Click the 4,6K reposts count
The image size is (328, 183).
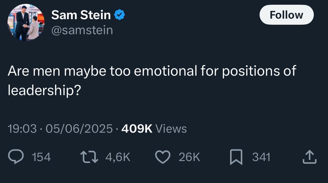point(118,157)
